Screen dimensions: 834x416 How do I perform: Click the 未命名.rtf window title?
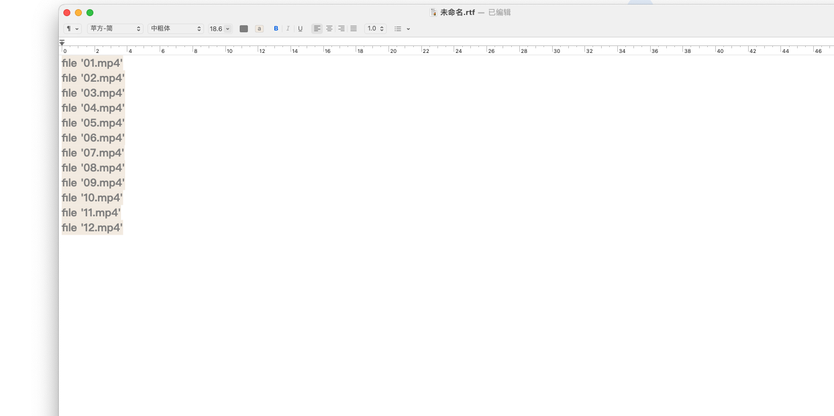[458, 13]
